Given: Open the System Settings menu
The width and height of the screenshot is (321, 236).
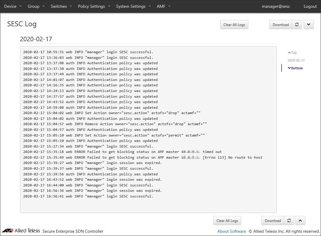Looking at the screenshot, I should pyautogui.click(x=133, y=6).
